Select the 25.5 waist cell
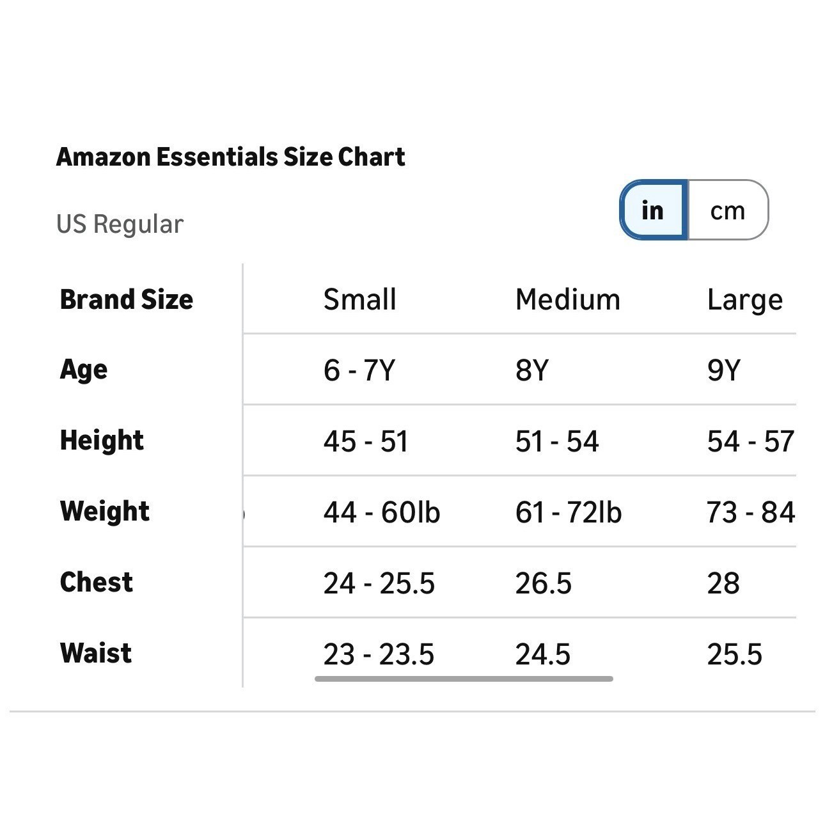 (x=734, y=654)
